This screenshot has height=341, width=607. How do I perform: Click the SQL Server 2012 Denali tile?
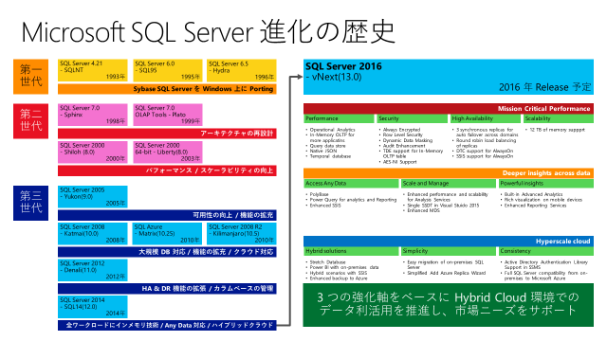point(93,270)
